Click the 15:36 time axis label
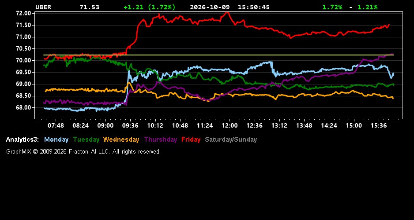Image resolution: width=414 pixels, height=220 pixels. click(379, 126)
